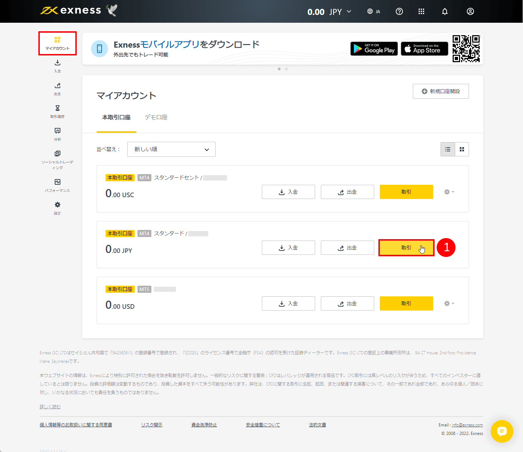Select the second banner carousel dot

tap(286, 69)
